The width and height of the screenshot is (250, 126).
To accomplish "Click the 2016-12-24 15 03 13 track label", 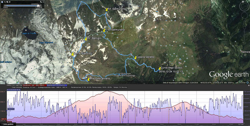I will click(x=171, y=72).
